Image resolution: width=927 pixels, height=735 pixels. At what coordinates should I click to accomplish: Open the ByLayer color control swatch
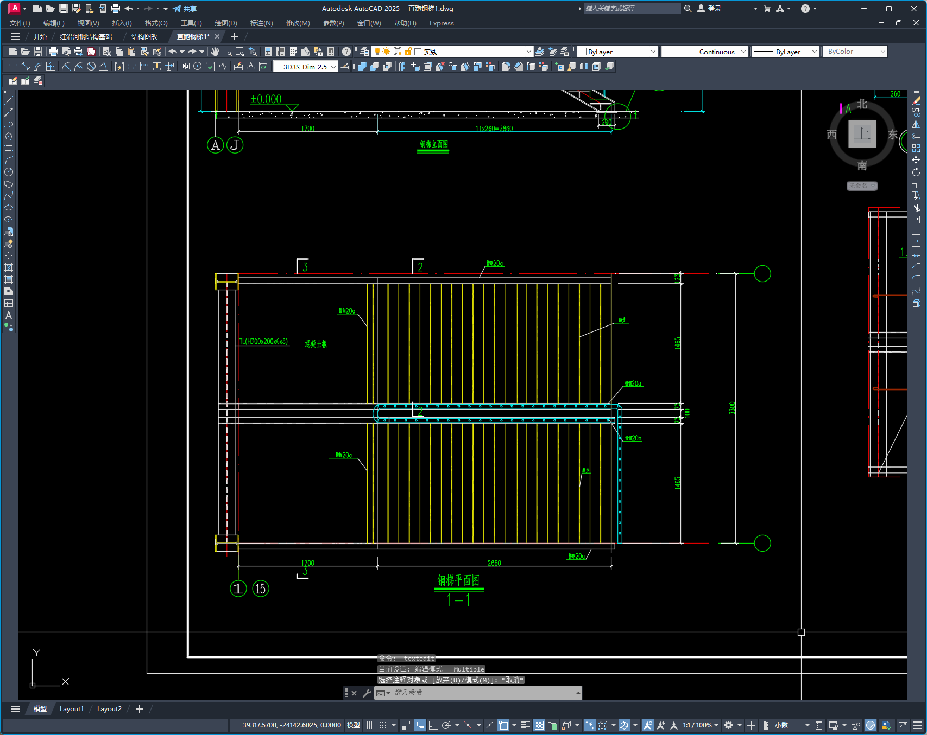pos(617,52)
